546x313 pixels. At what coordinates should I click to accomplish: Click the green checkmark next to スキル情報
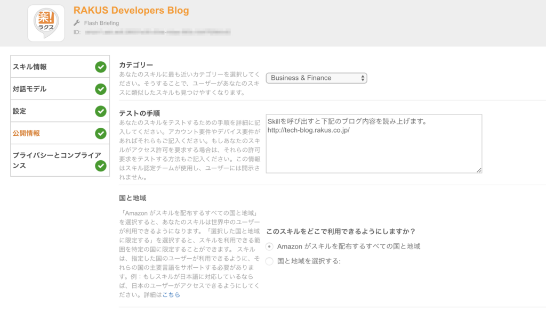[101, 67]
